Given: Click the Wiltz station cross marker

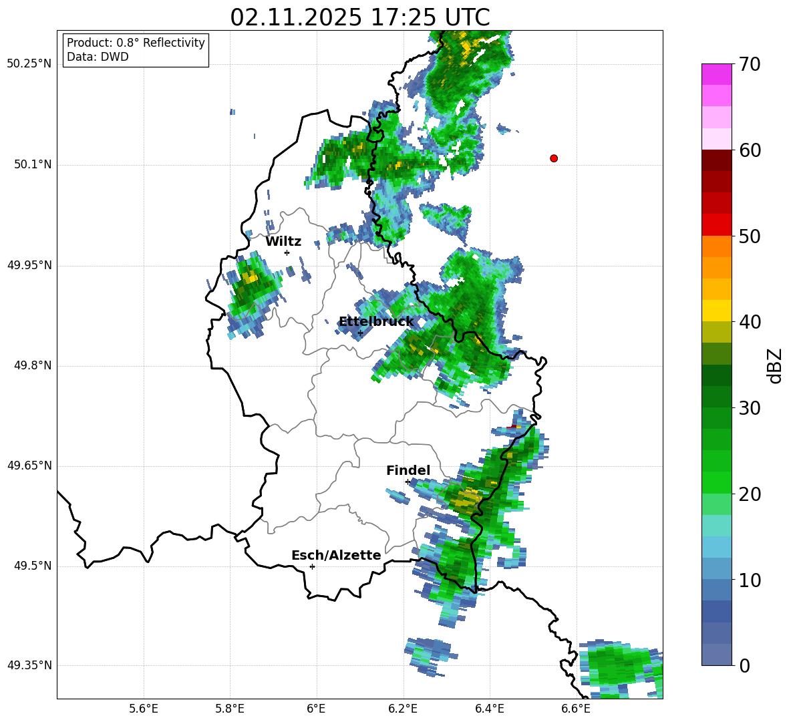Looking at the screenshot, I should click(287, 252).
